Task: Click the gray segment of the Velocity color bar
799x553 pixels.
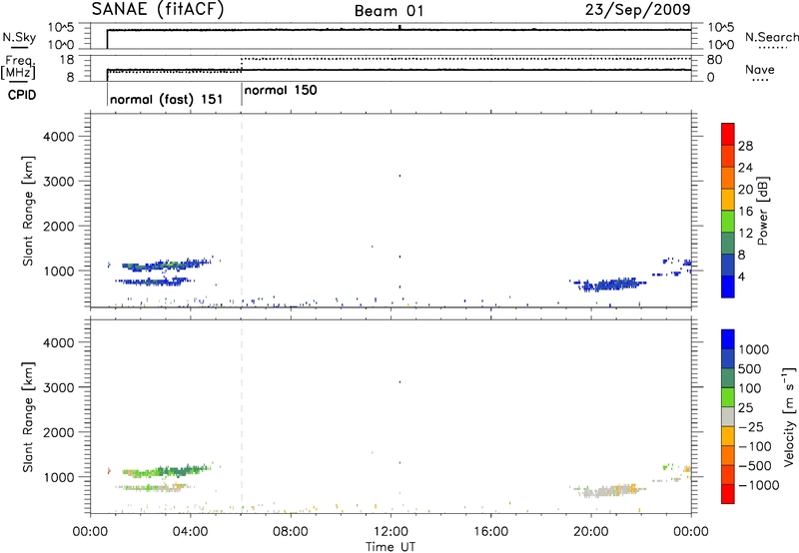Action: pyautogui.click(x=728, y=416)
